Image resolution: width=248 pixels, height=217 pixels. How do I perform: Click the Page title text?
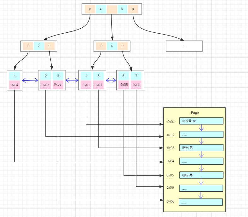[x=195, y=113]
